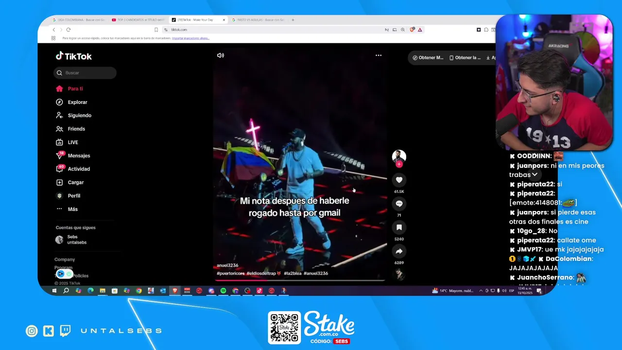Open the video author's avatar
This screenshot has height=350, width=622.
coord(399,156)
